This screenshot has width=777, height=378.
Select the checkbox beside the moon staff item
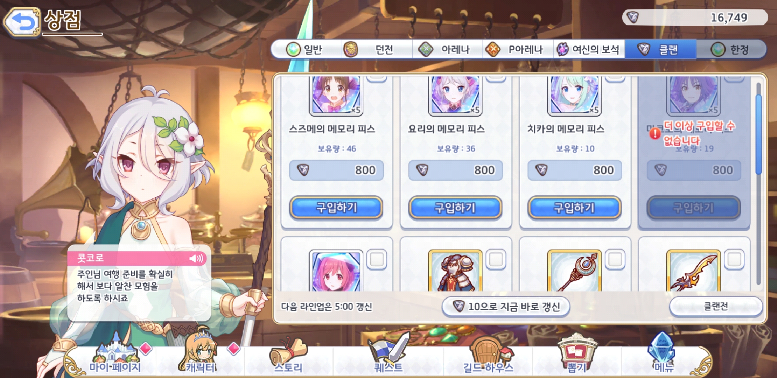pyautogui.click(x=615, y=259)
